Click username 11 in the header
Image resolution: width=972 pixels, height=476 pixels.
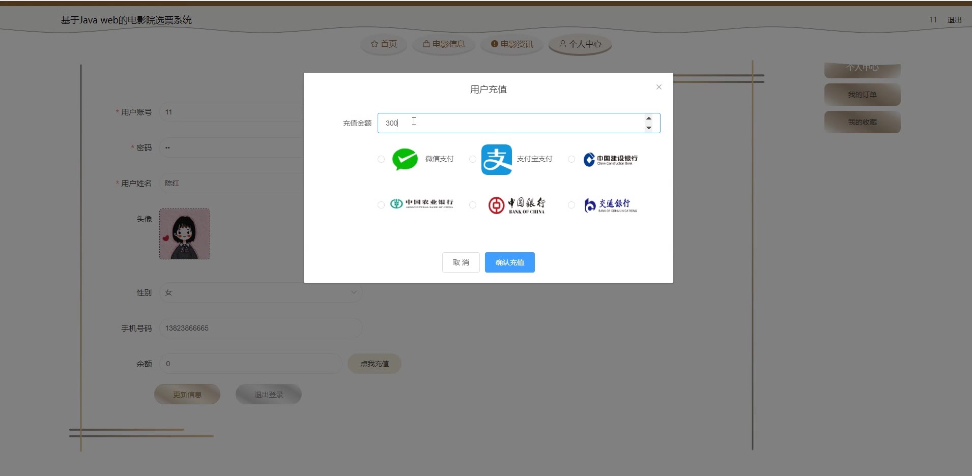[x=933, y=20]
